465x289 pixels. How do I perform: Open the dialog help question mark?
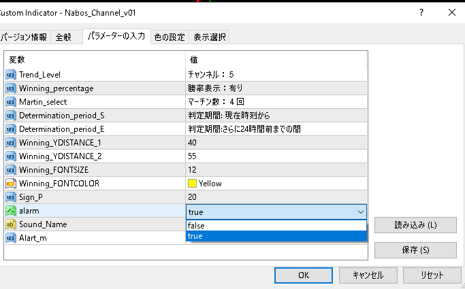click(421, 12)
